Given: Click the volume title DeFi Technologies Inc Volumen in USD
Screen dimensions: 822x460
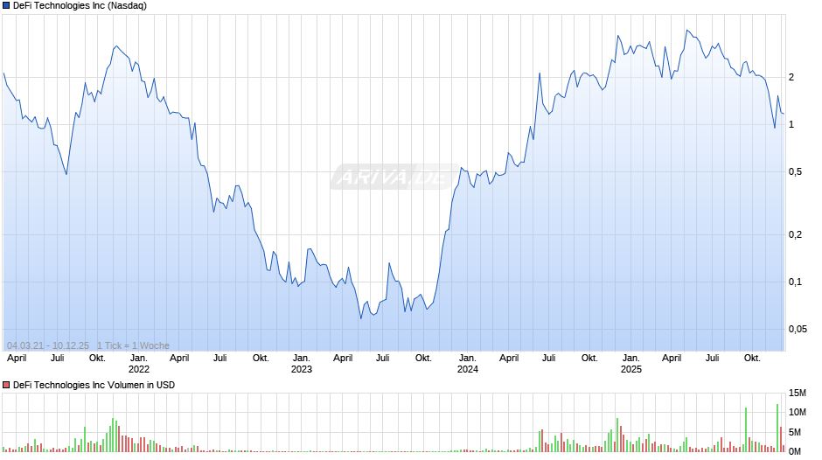Looking at the screenshot, I should (94, 385).
